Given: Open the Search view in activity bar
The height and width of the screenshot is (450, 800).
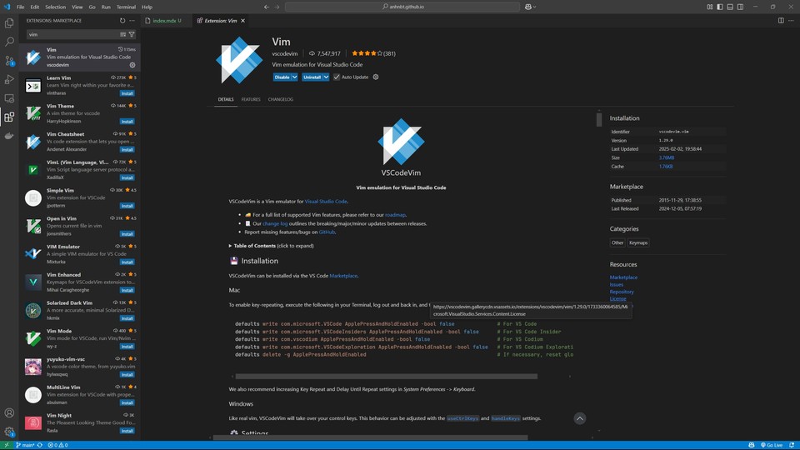Looking at the screenshot, I should click(9, 42).
